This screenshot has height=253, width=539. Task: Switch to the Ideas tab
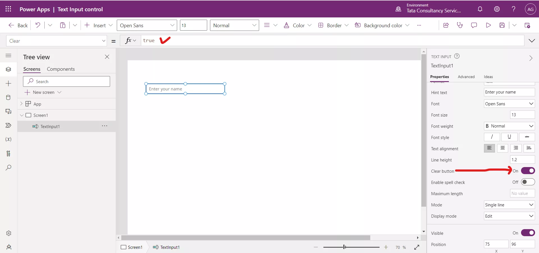488,77
